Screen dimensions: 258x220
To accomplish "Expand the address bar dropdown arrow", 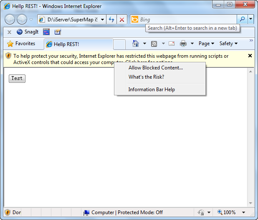I will 102,20.
